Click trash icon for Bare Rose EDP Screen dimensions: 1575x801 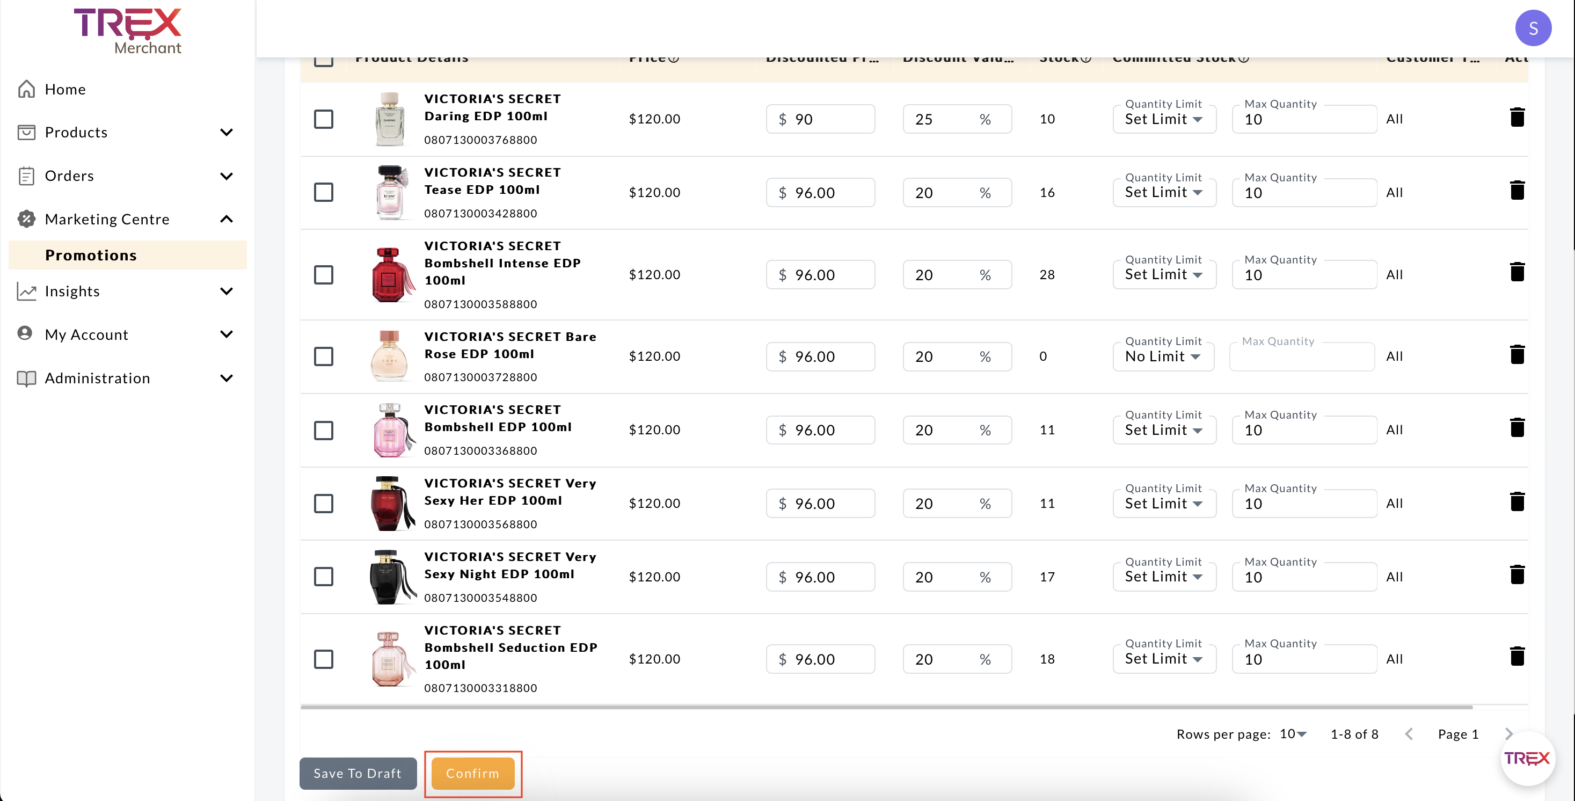pyautogui.click(x=1516, y=355)
